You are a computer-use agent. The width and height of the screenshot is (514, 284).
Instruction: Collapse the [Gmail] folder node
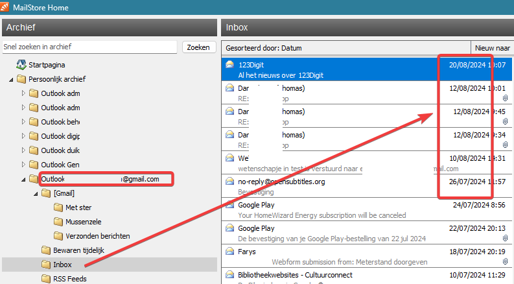(35, 193)
